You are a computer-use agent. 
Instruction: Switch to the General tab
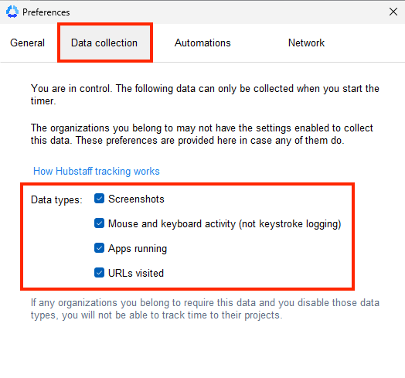[x=27, y=43]
